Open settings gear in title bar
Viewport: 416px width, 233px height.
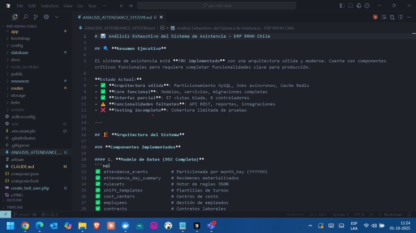click(367, 6)
